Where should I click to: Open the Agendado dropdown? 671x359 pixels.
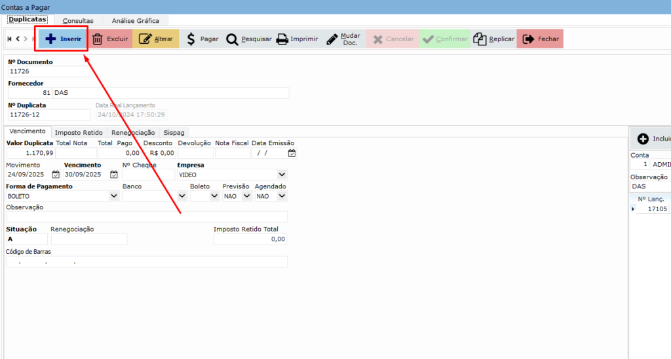(x=282, y=196)
